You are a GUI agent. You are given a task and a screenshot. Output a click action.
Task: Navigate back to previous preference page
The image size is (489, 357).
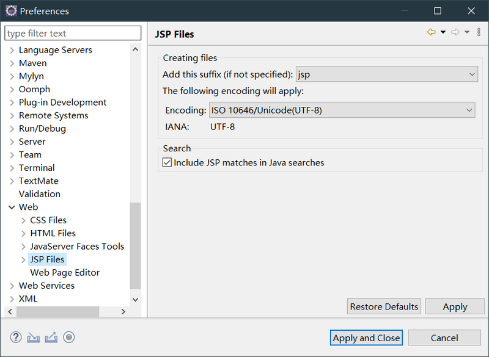[x=432, y=32]
